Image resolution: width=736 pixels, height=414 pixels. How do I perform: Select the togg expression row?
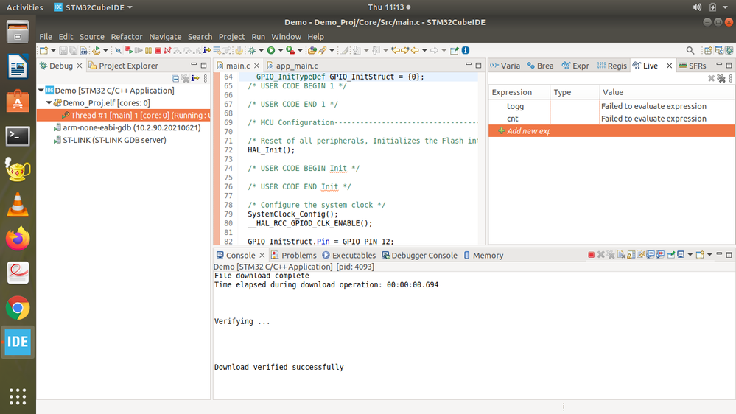click(x=515, y=106)
